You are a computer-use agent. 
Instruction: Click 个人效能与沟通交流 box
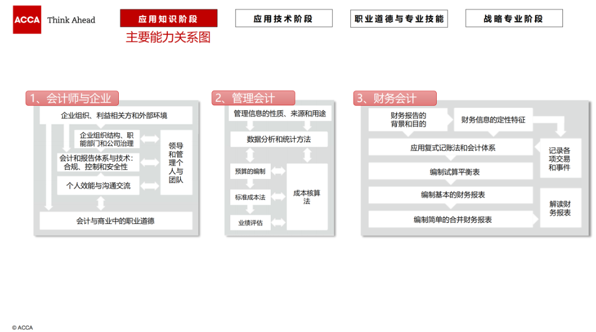tap(98, 186)
